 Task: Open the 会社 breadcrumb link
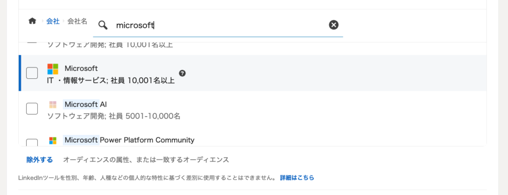point(53,21)
